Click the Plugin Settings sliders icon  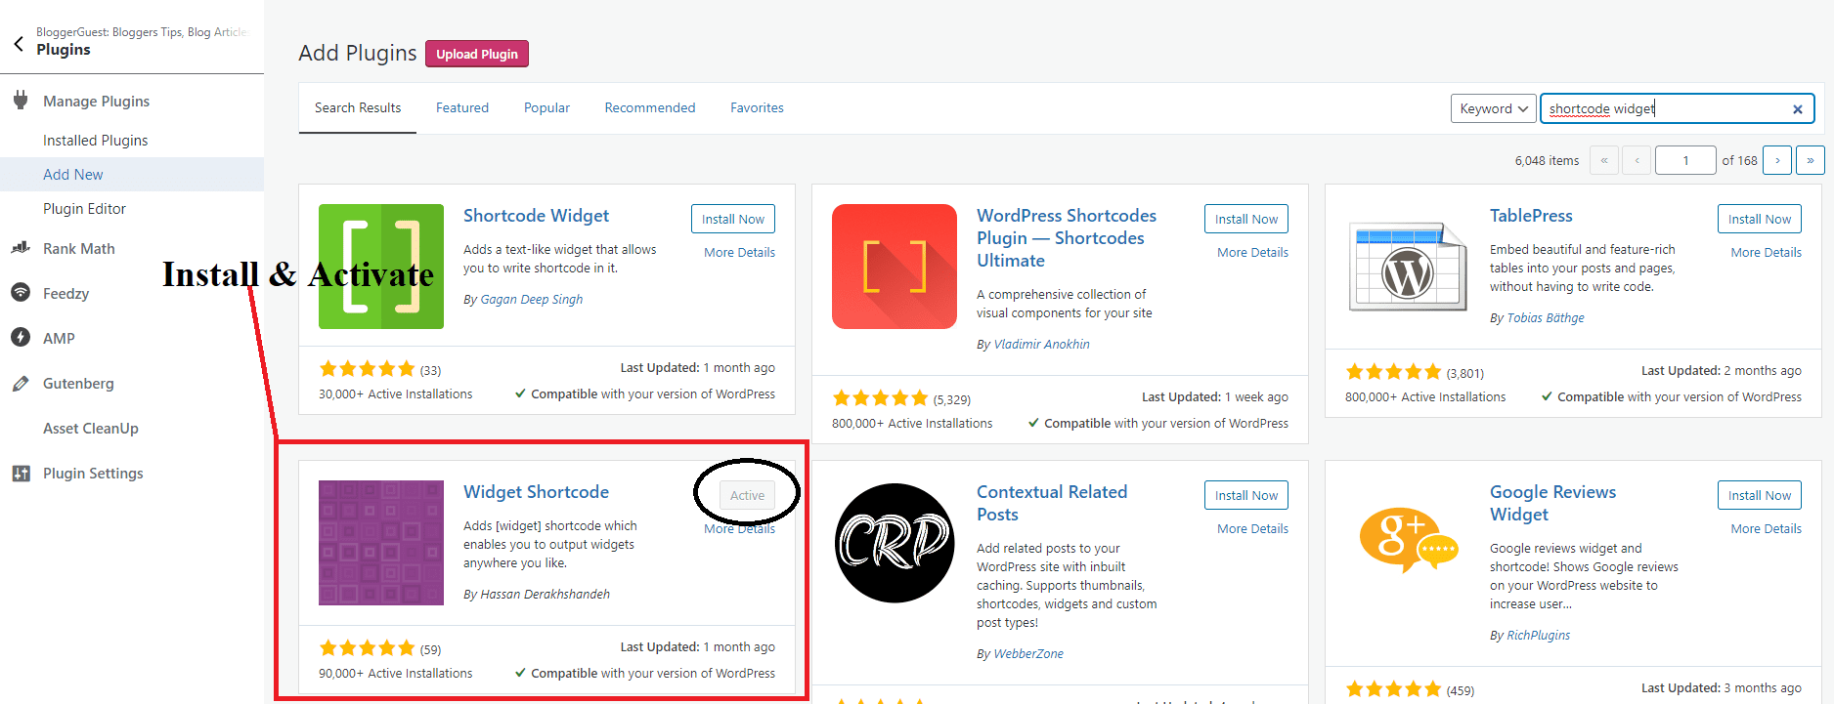pyautogui.click(x=21, y=474)
